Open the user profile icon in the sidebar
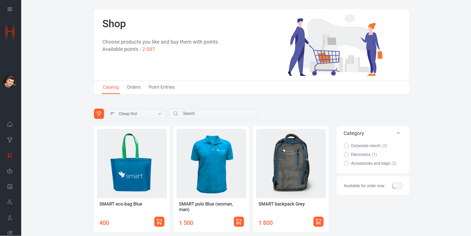 tap(10, 218)
